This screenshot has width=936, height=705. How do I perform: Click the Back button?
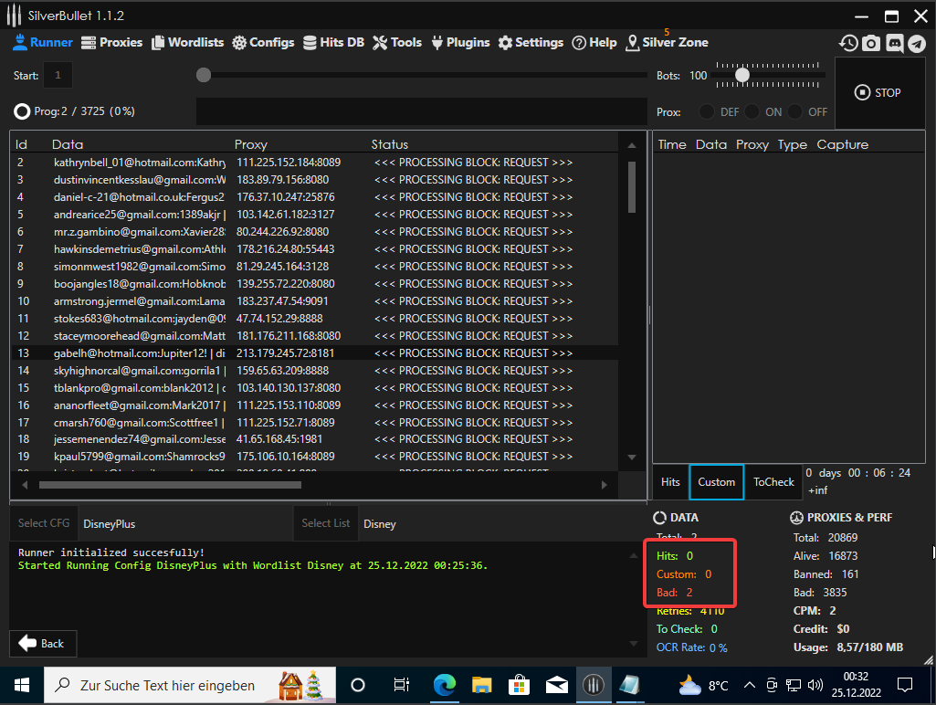tap(42, 643)
